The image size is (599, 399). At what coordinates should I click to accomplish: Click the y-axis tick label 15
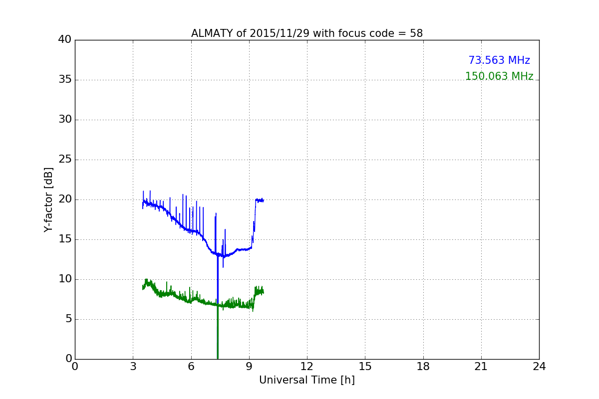pyautogui.click(x=65, y=239)
